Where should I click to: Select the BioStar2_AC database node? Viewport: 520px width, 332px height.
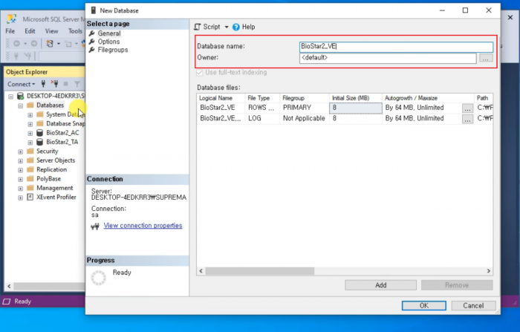62,132
